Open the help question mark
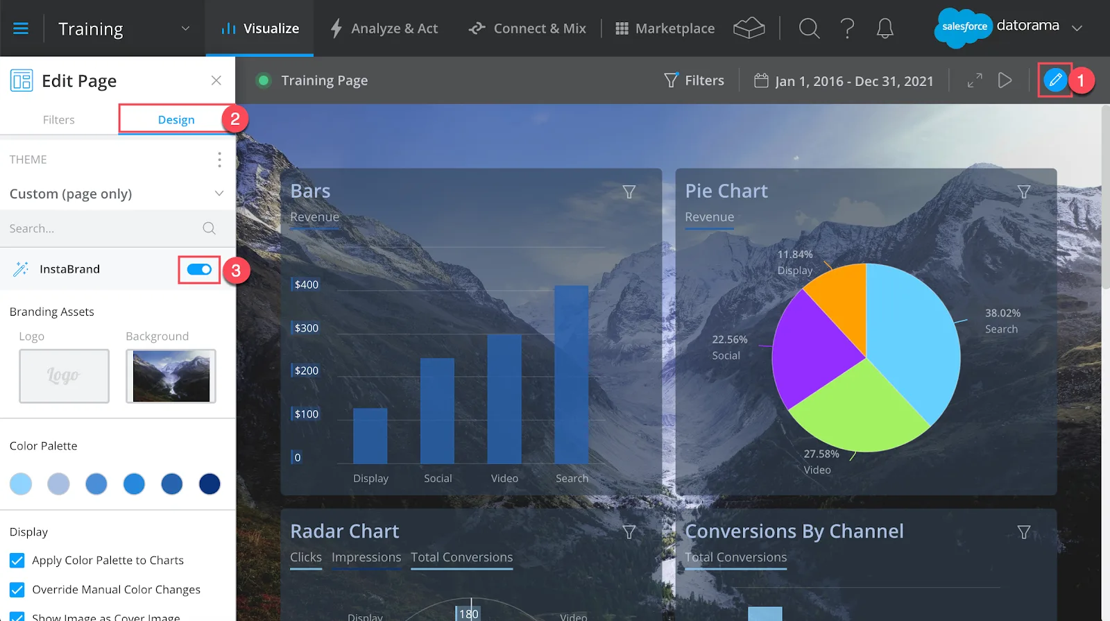 pos(847,28)
